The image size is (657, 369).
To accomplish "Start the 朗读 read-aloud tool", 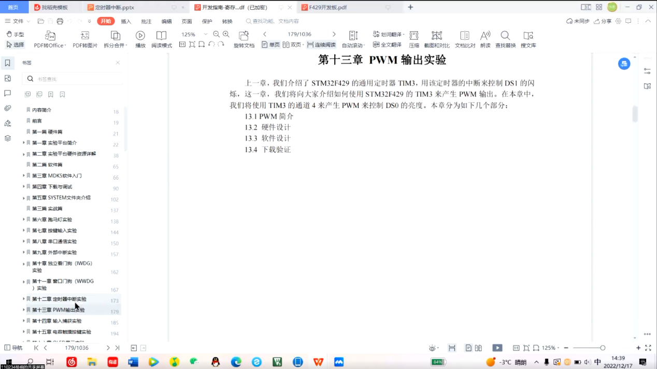I will click(x=485, y=36).
